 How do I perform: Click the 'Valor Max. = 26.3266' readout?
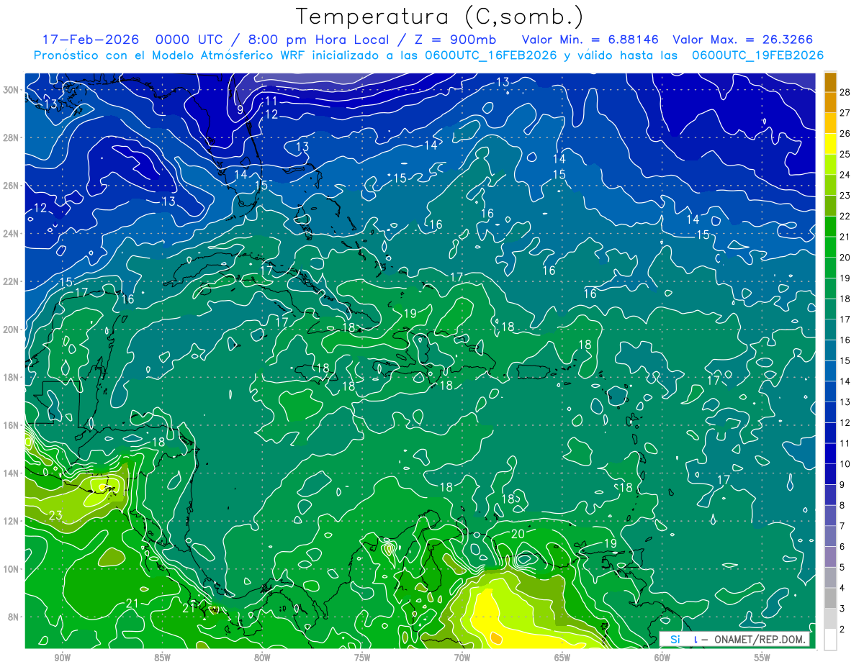[x=743, y=40]
